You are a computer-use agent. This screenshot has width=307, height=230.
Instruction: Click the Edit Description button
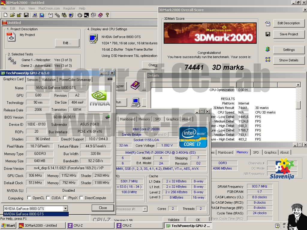coord(289,23)
